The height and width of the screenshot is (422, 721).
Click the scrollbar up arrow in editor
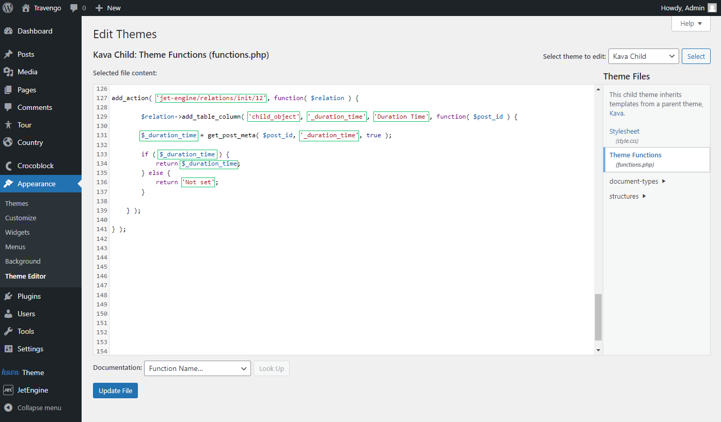click(598, 89)
